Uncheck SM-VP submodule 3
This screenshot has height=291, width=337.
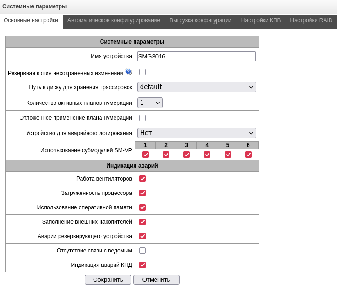[187, 155]
